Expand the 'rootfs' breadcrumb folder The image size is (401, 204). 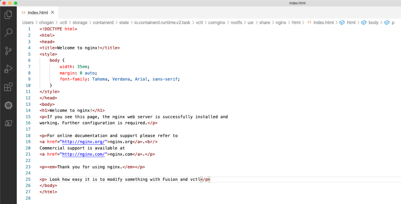(x=236, y=23)
